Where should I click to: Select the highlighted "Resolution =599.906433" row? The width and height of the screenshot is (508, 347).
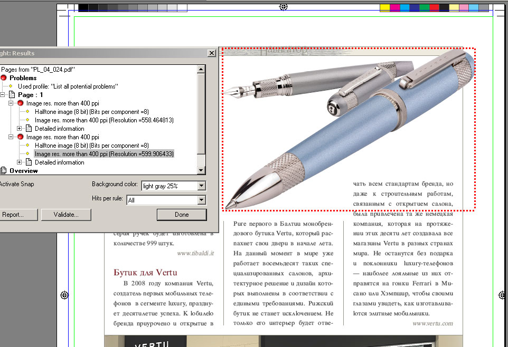[105, 154]
